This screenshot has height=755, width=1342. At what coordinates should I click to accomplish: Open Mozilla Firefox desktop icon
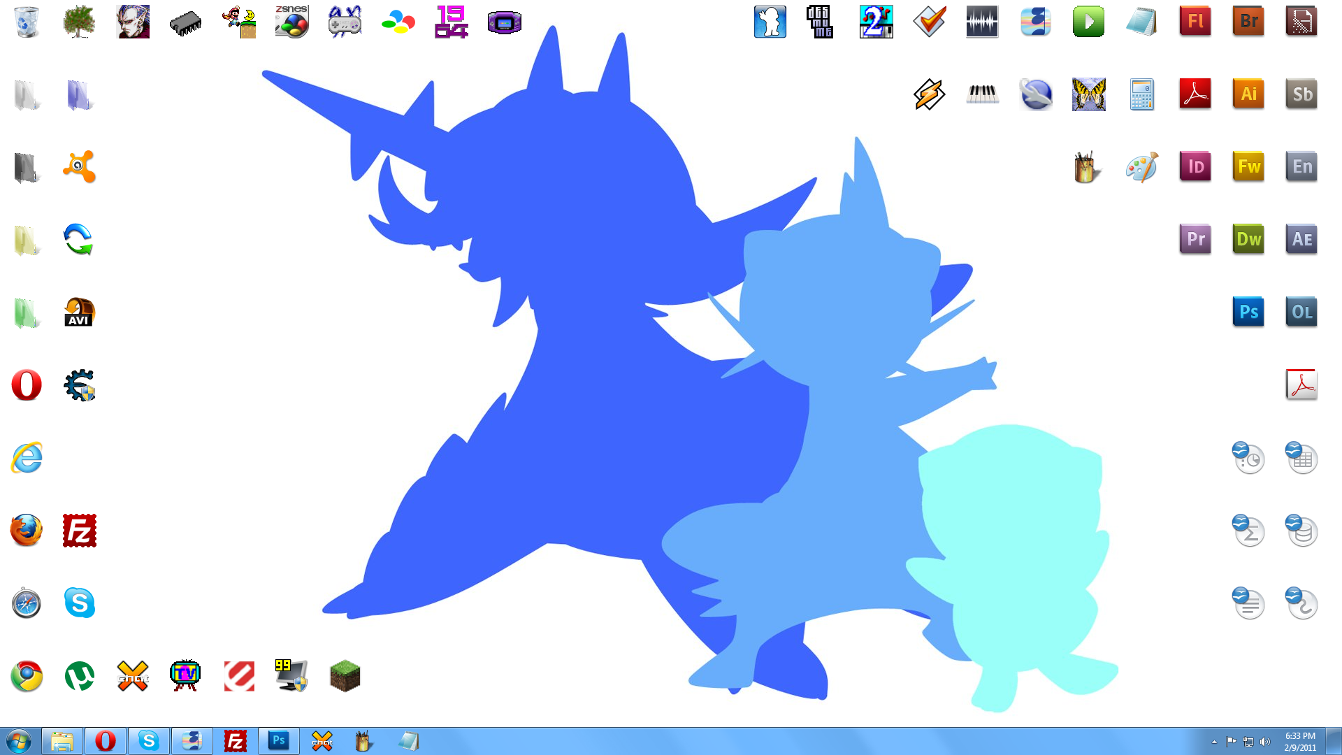click(27, 531)
